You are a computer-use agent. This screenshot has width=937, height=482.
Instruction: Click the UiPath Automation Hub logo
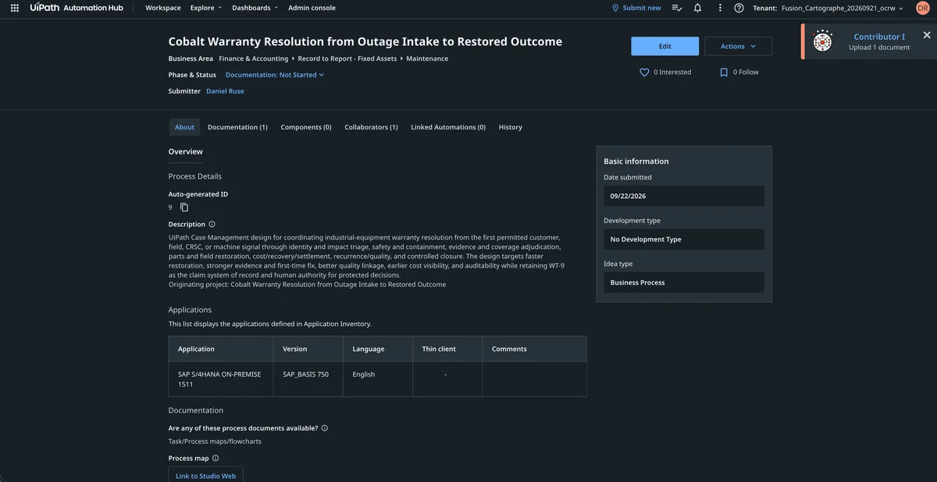[77, 8]
